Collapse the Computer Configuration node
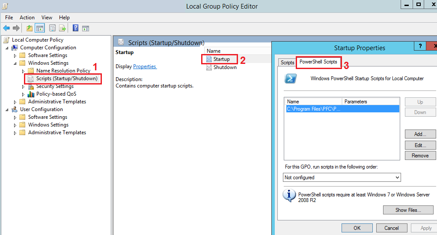 point(7,48)
